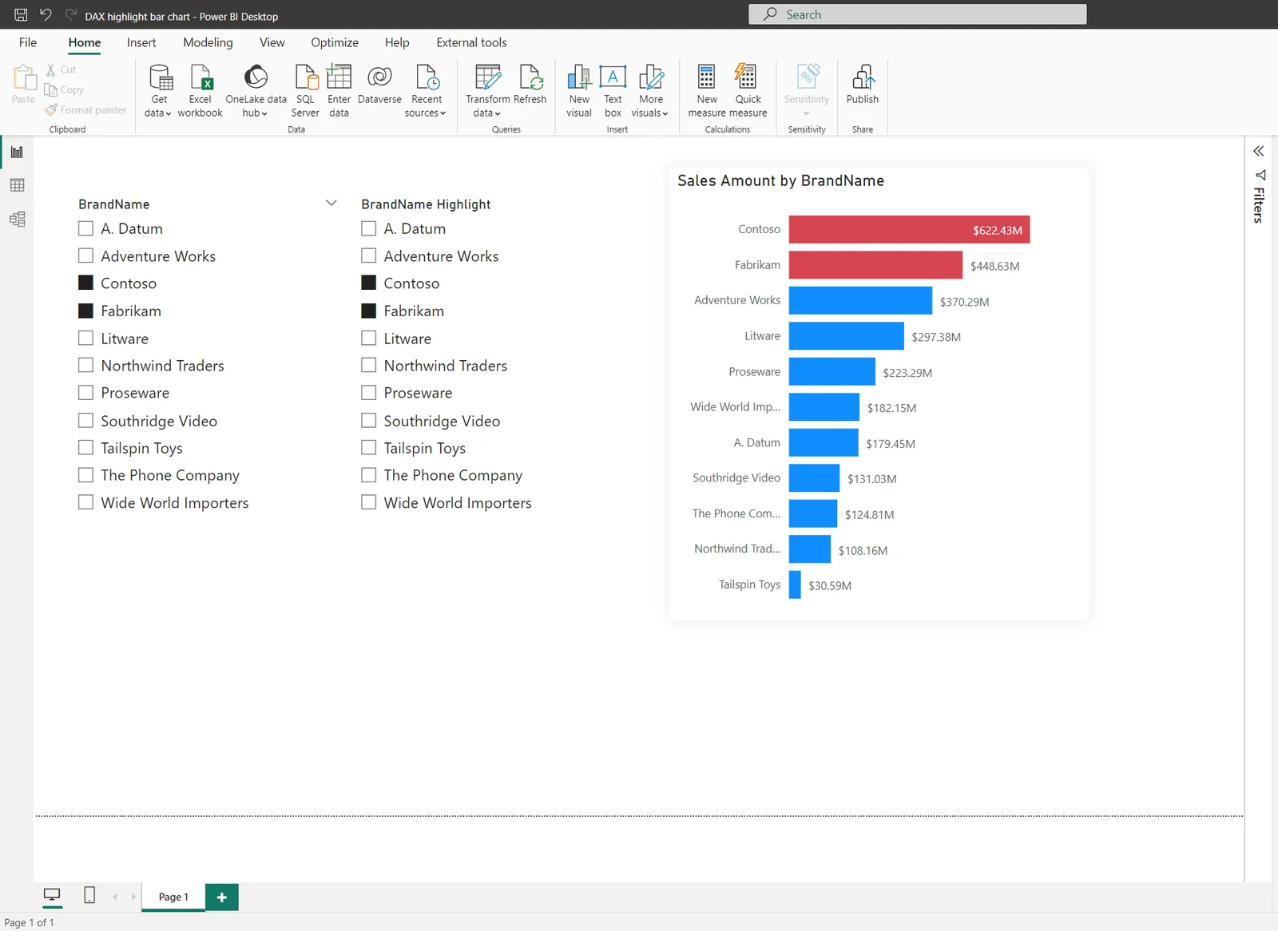The image size is (1278, 931).
Task: Open External tools ribbon tab
Action: [x=471, y=42]
